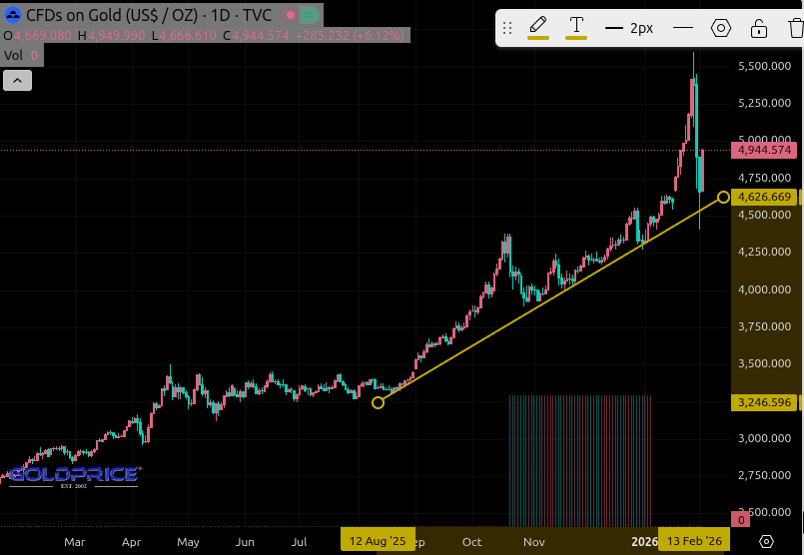The width and height of the screenshot is (804, 555).
Task: Open chart settings gear at bottom right
Action: click(766, 541)
